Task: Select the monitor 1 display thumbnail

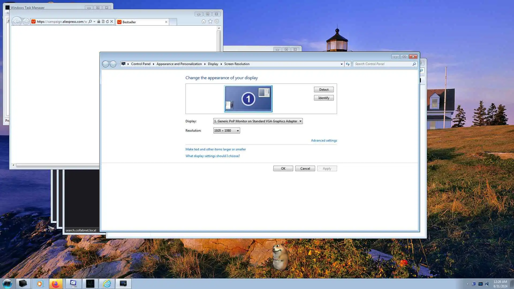Action: pyautogui.click(x=248, y=99)
